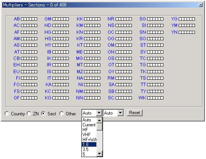This screenshot has height=159, width=206.
Task: Pick Current from the band list
Action: [x=89, y=125]
